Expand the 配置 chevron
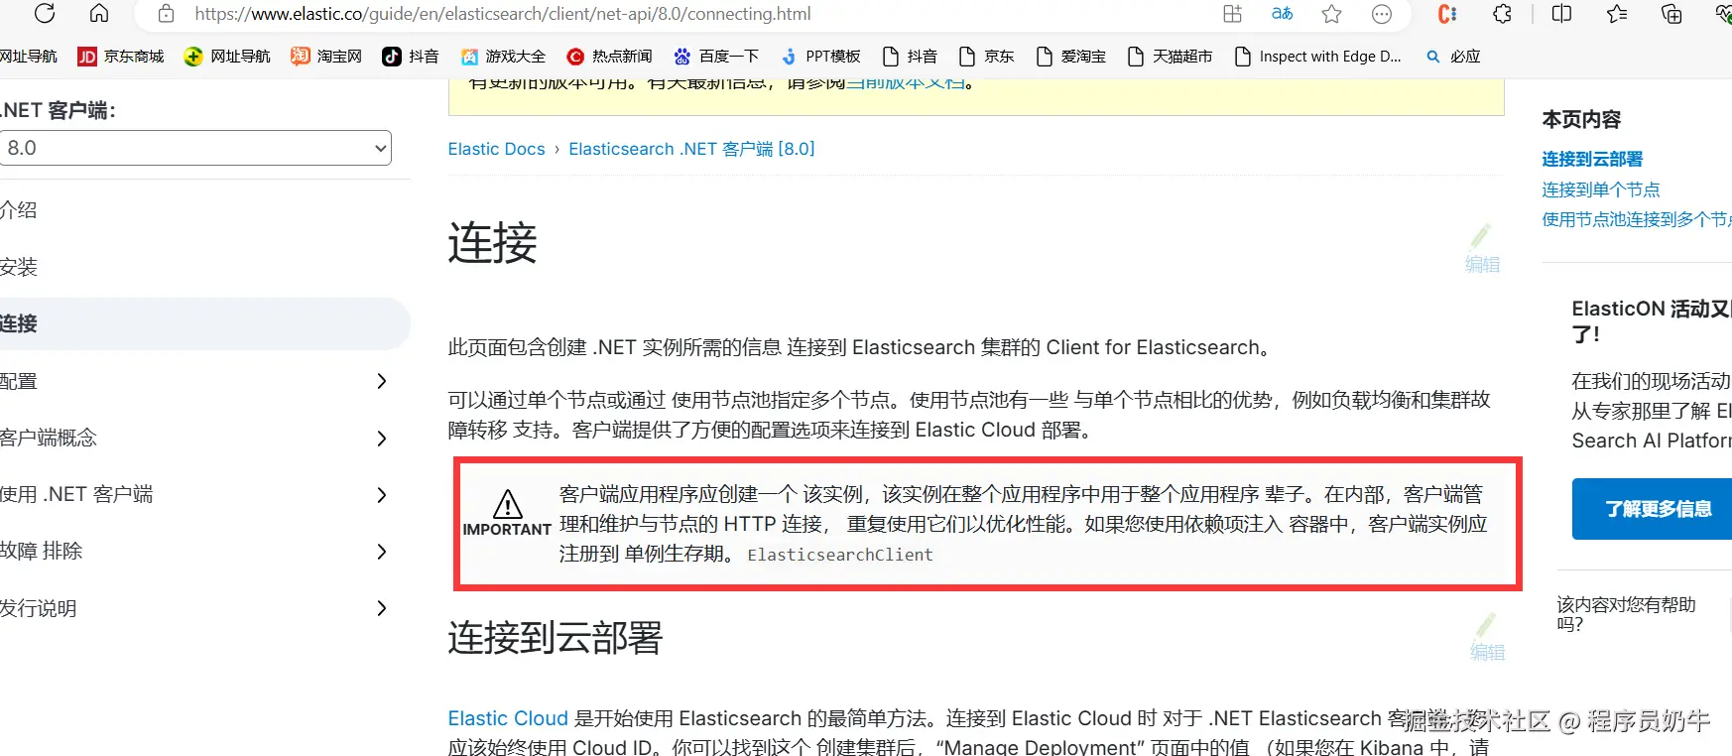Image resolution: width=1732 pixels, height=756 pixels. [x=382, y=381]
